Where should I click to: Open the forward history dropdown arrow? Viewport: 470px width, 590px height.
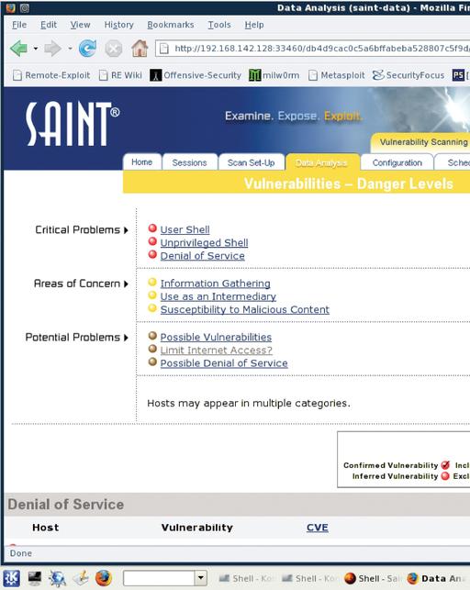(x=70, y=49)
